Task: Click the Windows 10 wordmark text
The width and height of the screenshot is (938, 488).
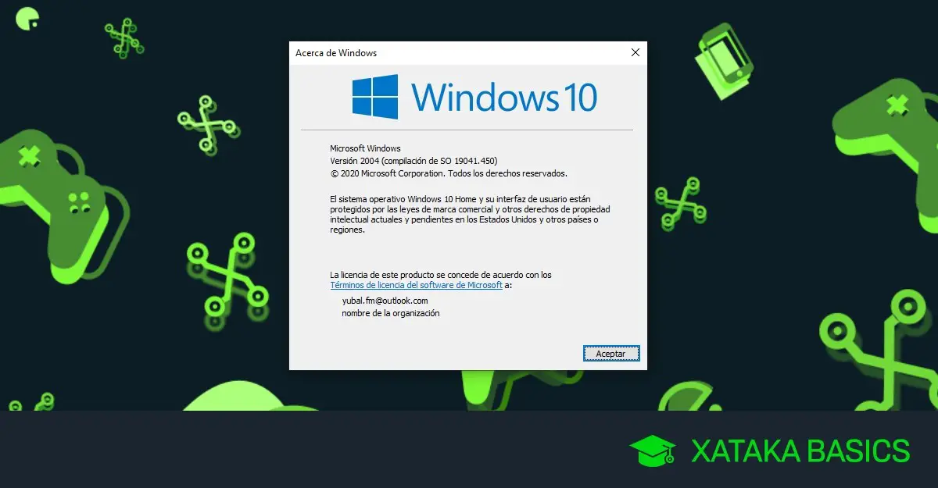Action: (x=504, y=97)
